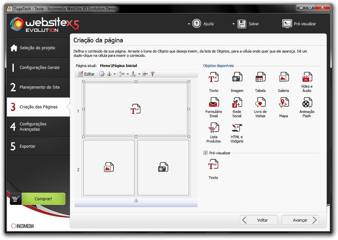The image size is (338, 240).
Task: Click the toolbar grip handle left of Editar
Action: pos(76,74)
